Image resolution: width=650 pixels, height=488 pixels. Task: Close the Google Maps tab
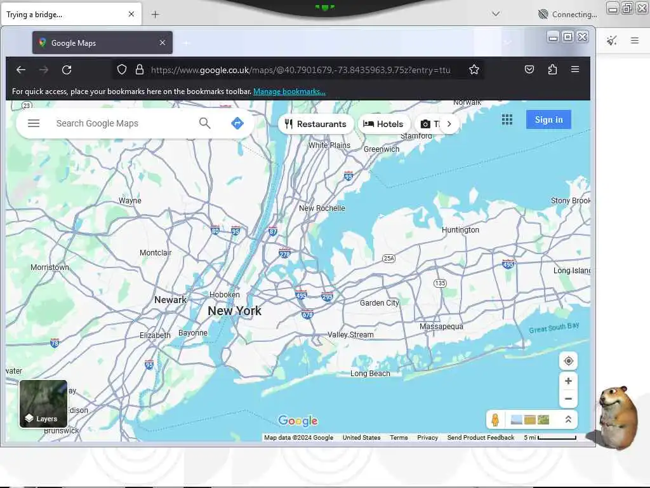tap(162, 43)
